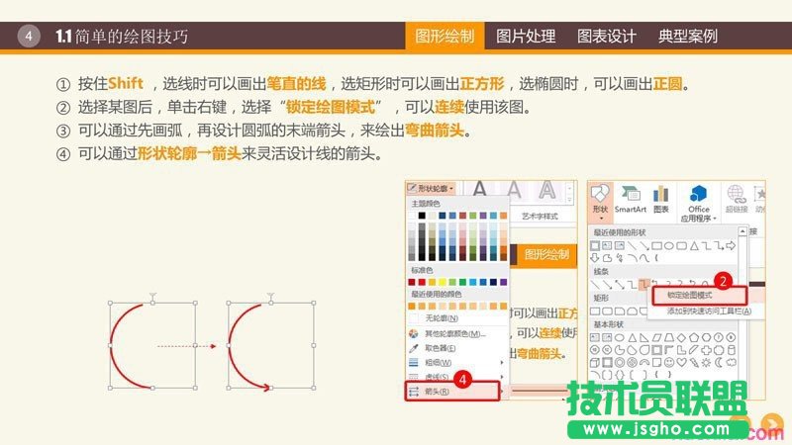Click the 最近使用的形状 section heading

click(x=620, y=232)
